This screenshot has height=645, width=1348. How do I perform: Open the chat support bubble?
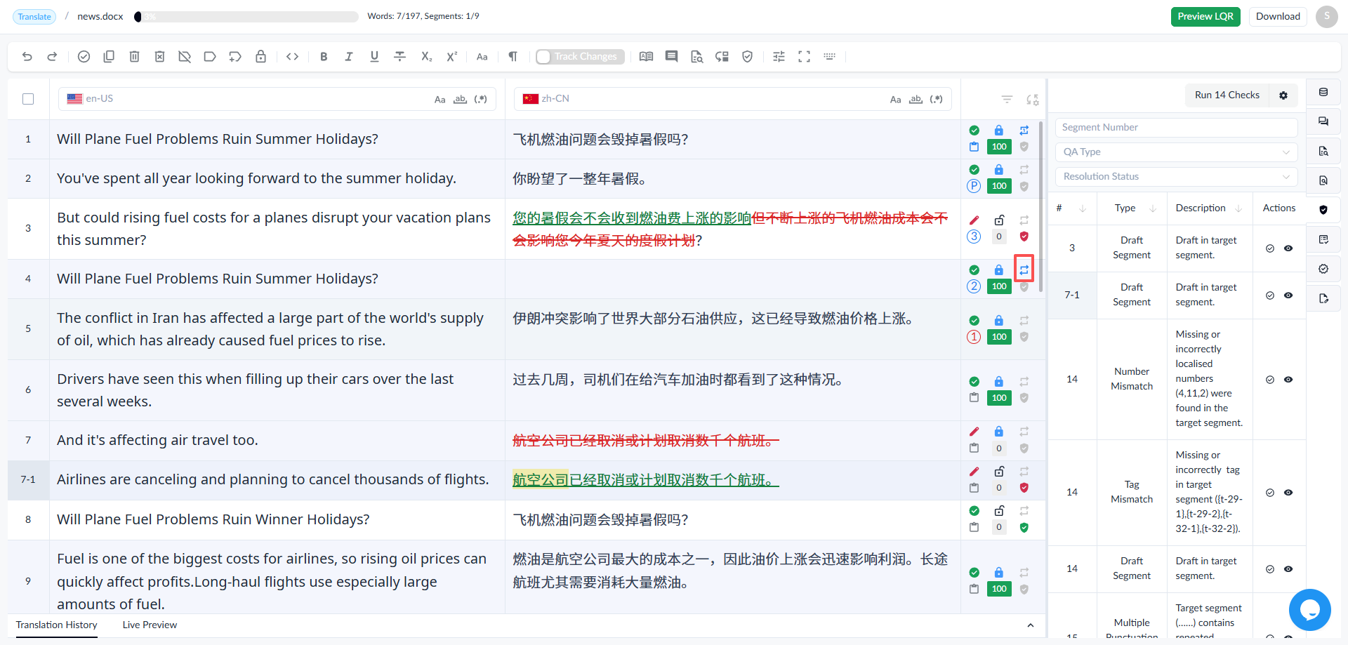[1310, 610]
